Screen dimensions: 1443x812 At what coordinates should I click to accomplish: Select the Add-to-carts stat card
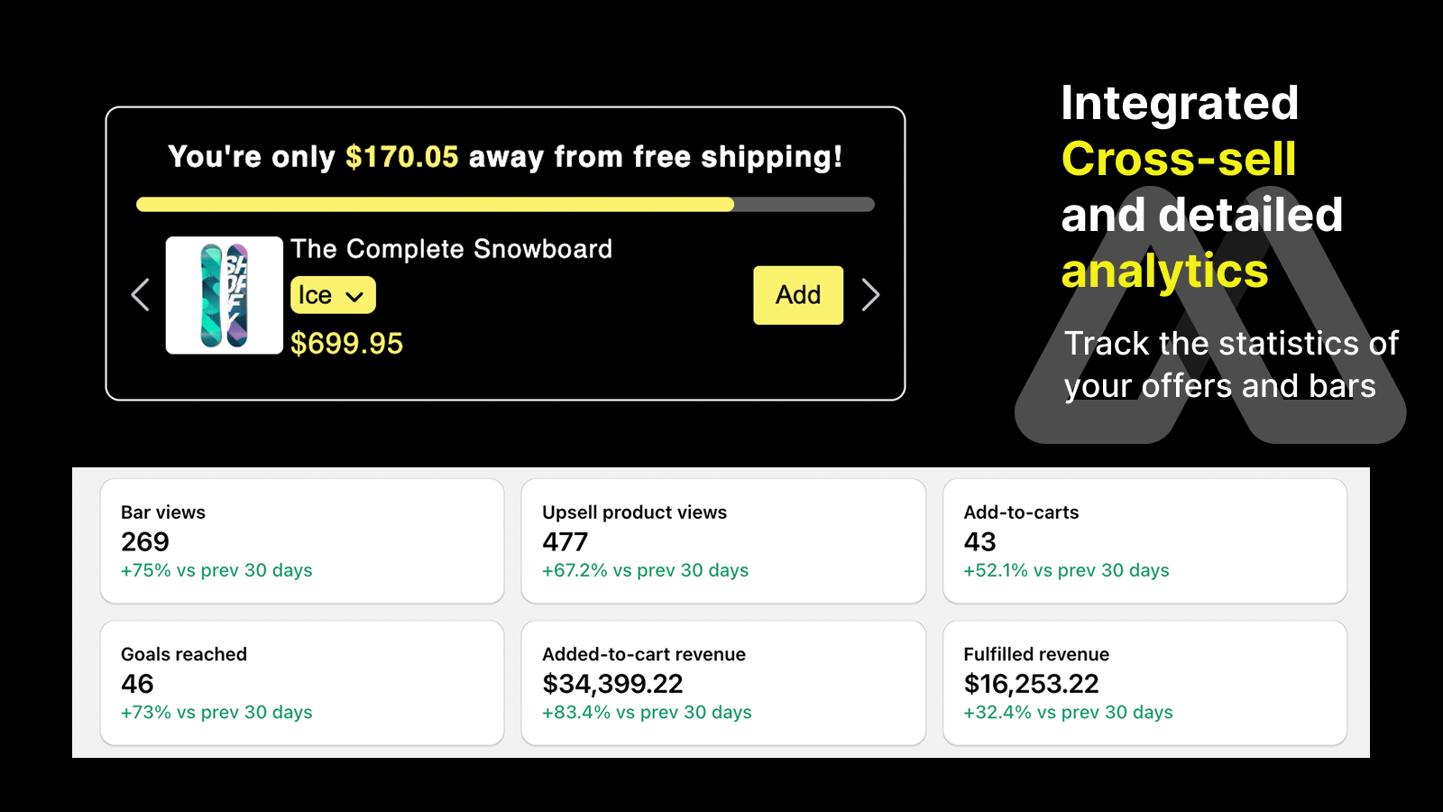1144,540
